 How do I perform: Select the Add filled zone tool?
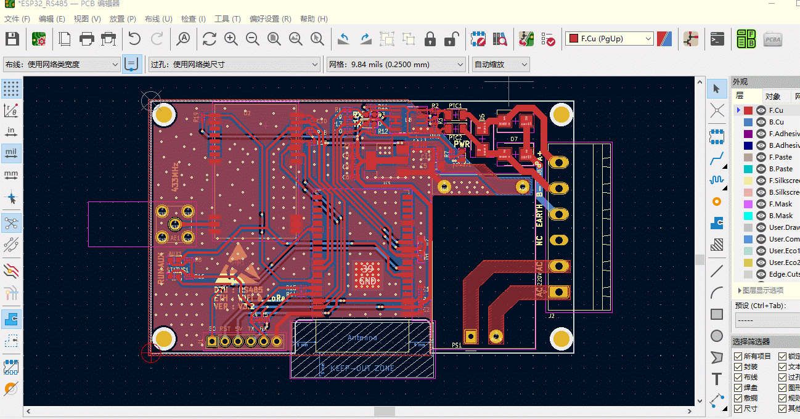(717, 222)
